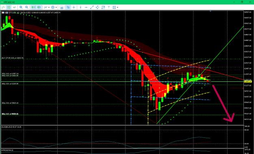
Task: Select the equidistant channel tool
Action: pos(98,7)
